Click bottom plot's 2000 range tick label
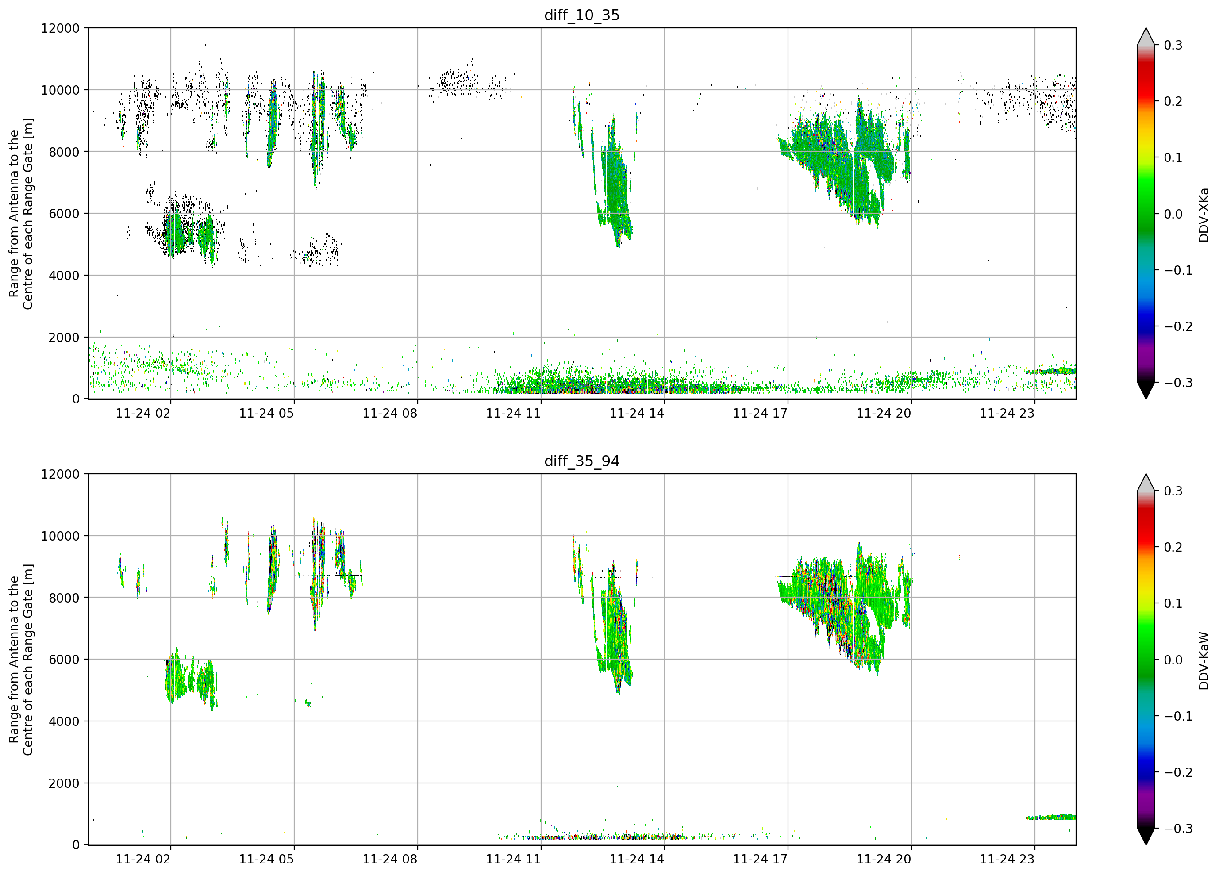This screenshot has width=1219, height=875. (64, 783)
